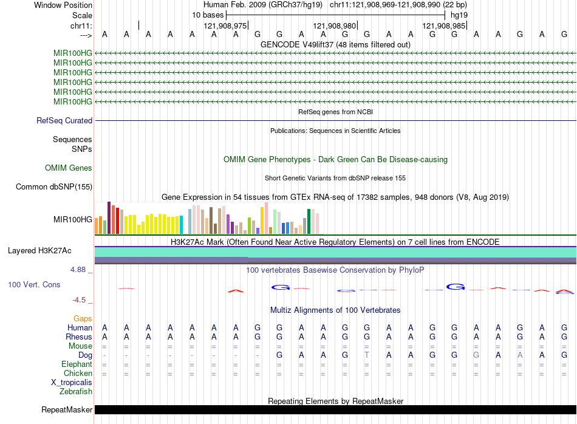Open the GTEx Gene Expression in 54 tissues title
577x424 pixels.
(x=335, y=197)
